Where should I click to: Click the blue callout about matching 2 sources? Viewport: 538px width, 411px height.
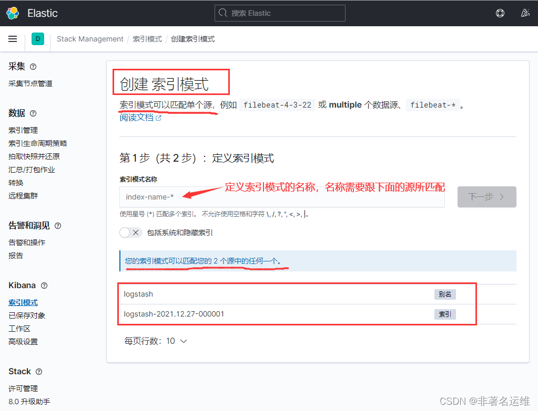click(318, 261)
